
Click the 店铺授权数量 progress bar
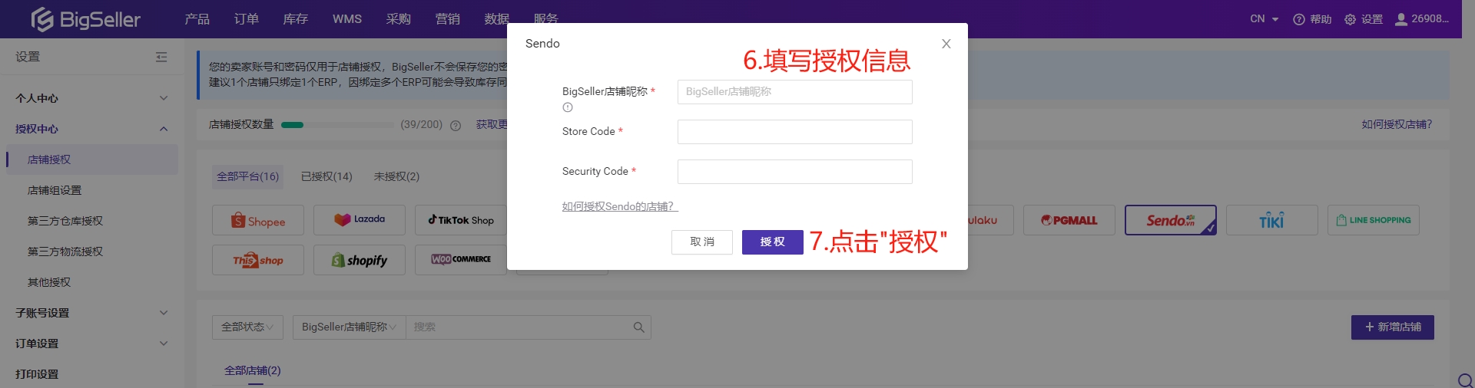click(337, 125)
